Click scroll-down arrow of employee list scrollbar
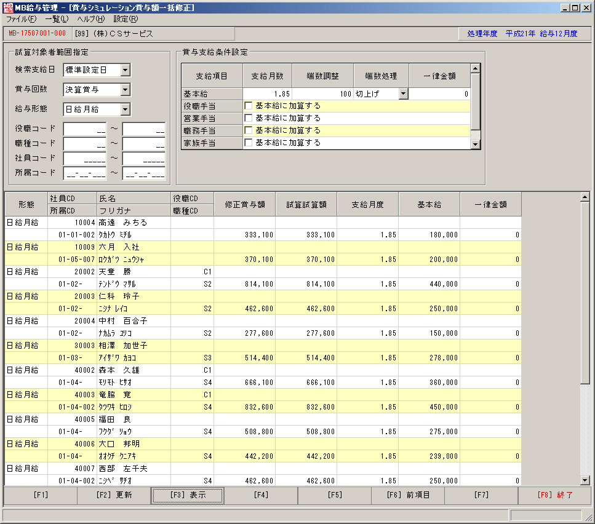The image size is (595, 524). coord(585,480)
